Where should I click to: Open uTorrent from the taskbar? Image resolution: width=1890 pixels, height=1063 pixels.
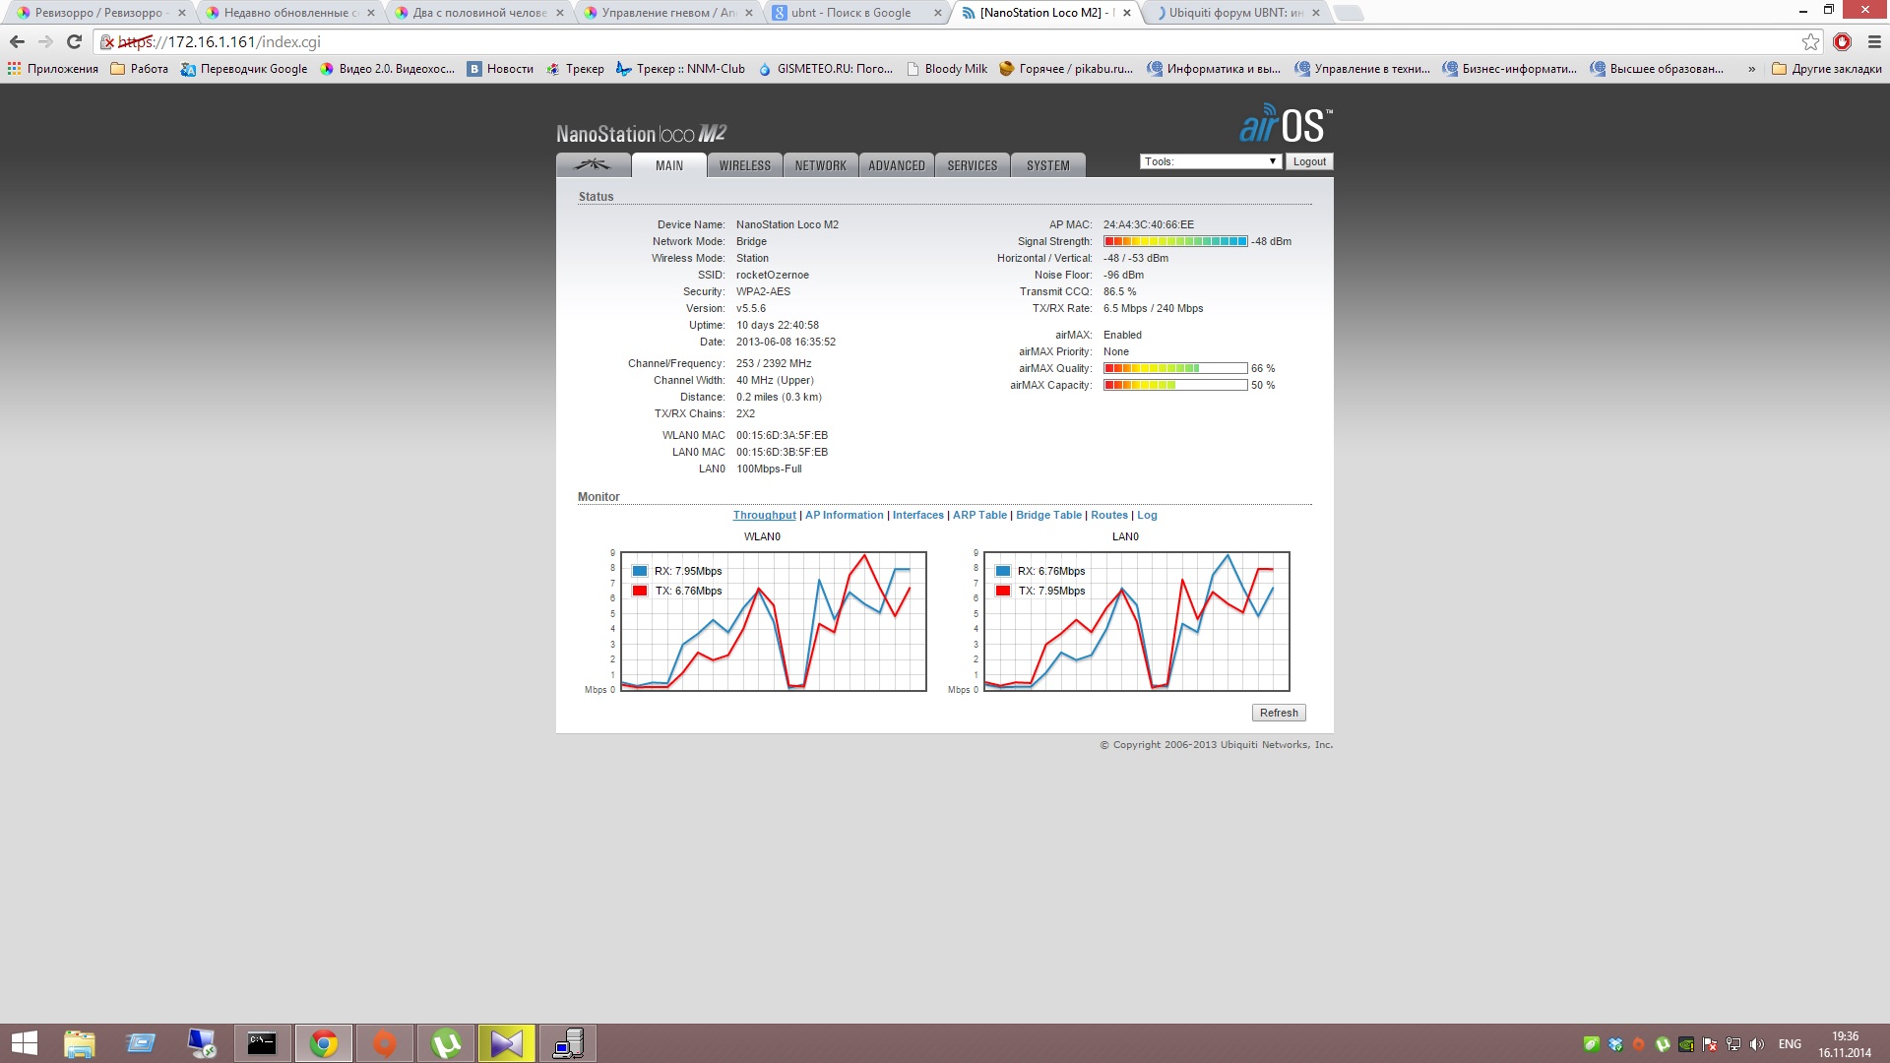[x=446, y=1043]
